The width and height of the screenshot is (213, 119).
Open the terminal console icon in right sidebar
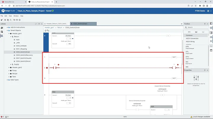(x=211, y=50)
